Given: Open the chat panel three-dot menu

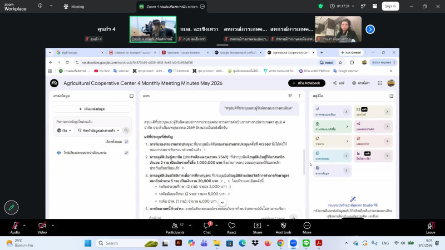Looking at the screenshot, I should pos(299,96).
